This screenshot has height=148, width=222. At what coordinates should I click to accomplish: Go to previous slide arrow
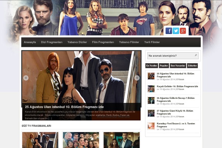(26, 78)
